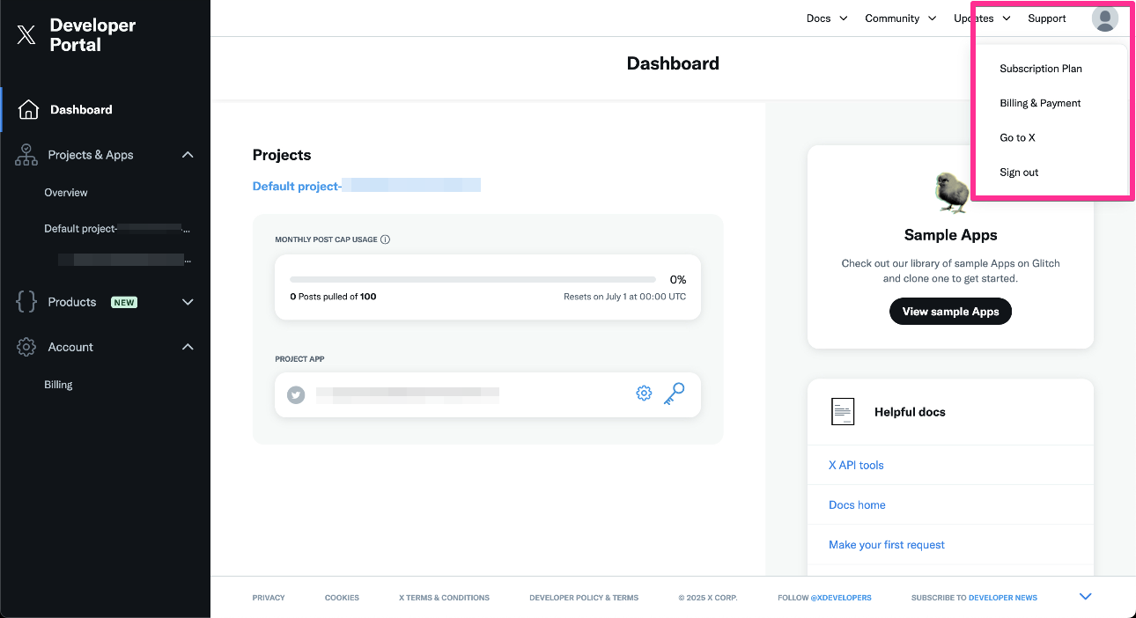1136x618 pixels.
Task: Click Developer Policy & Terms in the footer
Action: pyautogui.click(x=584, y=598)
